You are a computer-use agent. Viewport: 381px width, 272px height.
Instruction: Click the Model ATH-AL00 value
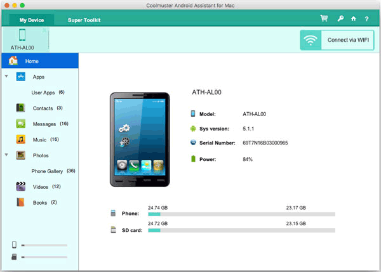point(254,114)
